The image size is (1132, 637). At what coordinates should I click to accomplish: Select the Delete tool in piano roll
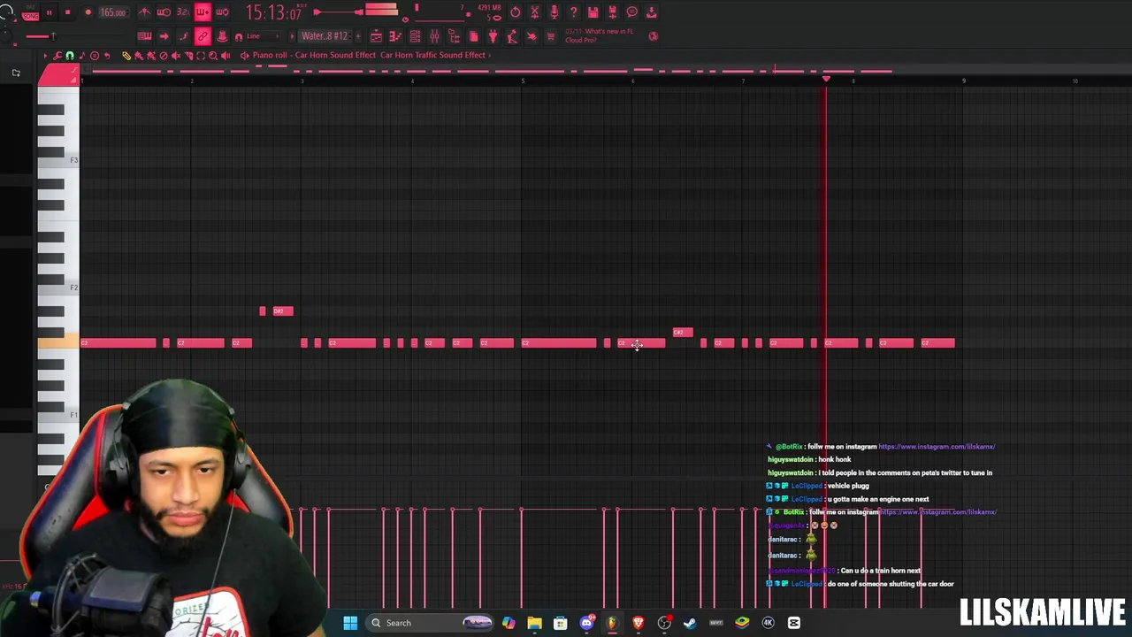coord(164,55)
